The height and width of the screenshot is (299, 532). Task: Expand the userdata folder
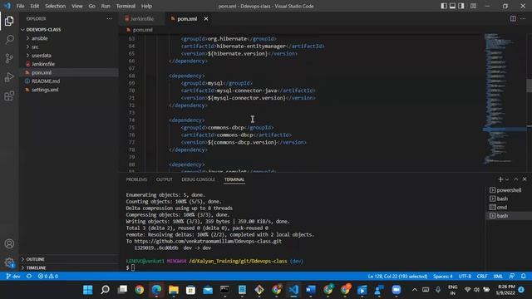pos(42,56)
